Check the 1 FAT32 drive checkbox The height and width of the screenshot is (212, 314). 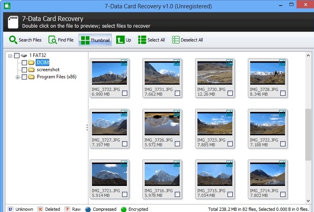pos(17,55)
